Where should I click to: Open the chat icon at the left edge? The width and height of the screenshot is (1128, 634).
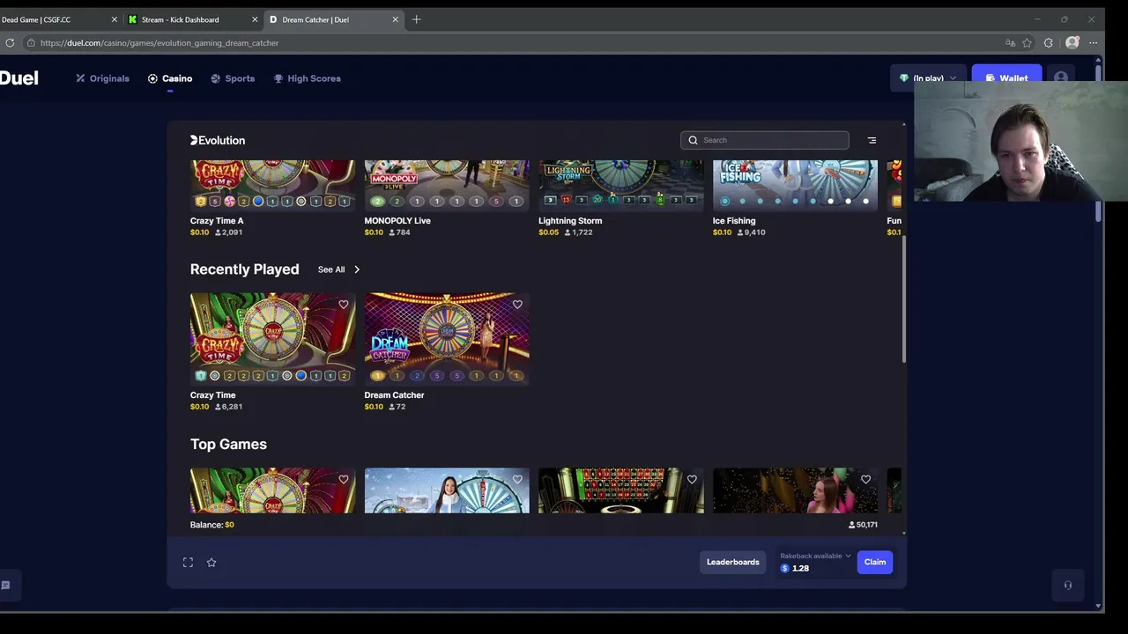[x=5, y=585]
